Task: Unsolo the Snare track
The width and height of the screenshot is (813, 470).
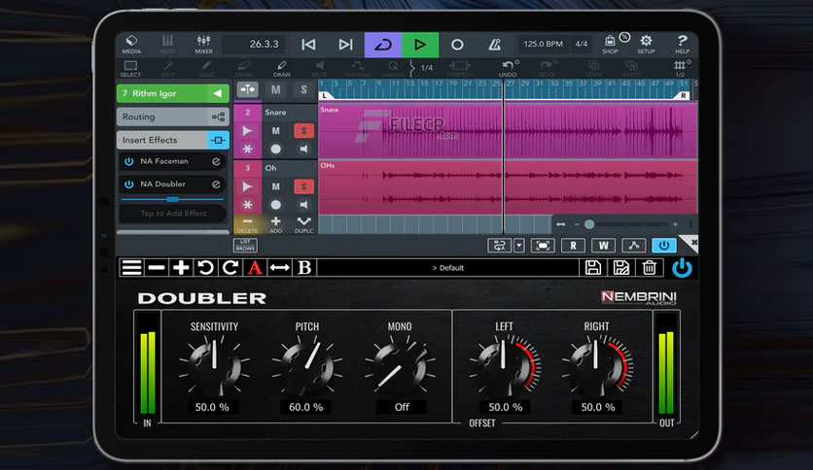Action: coord(303,131)
